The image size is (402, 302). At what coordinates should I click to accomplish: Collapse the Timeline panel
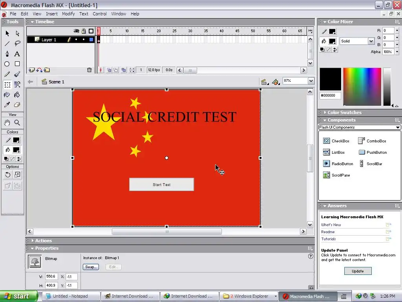(x=32, y=22)
